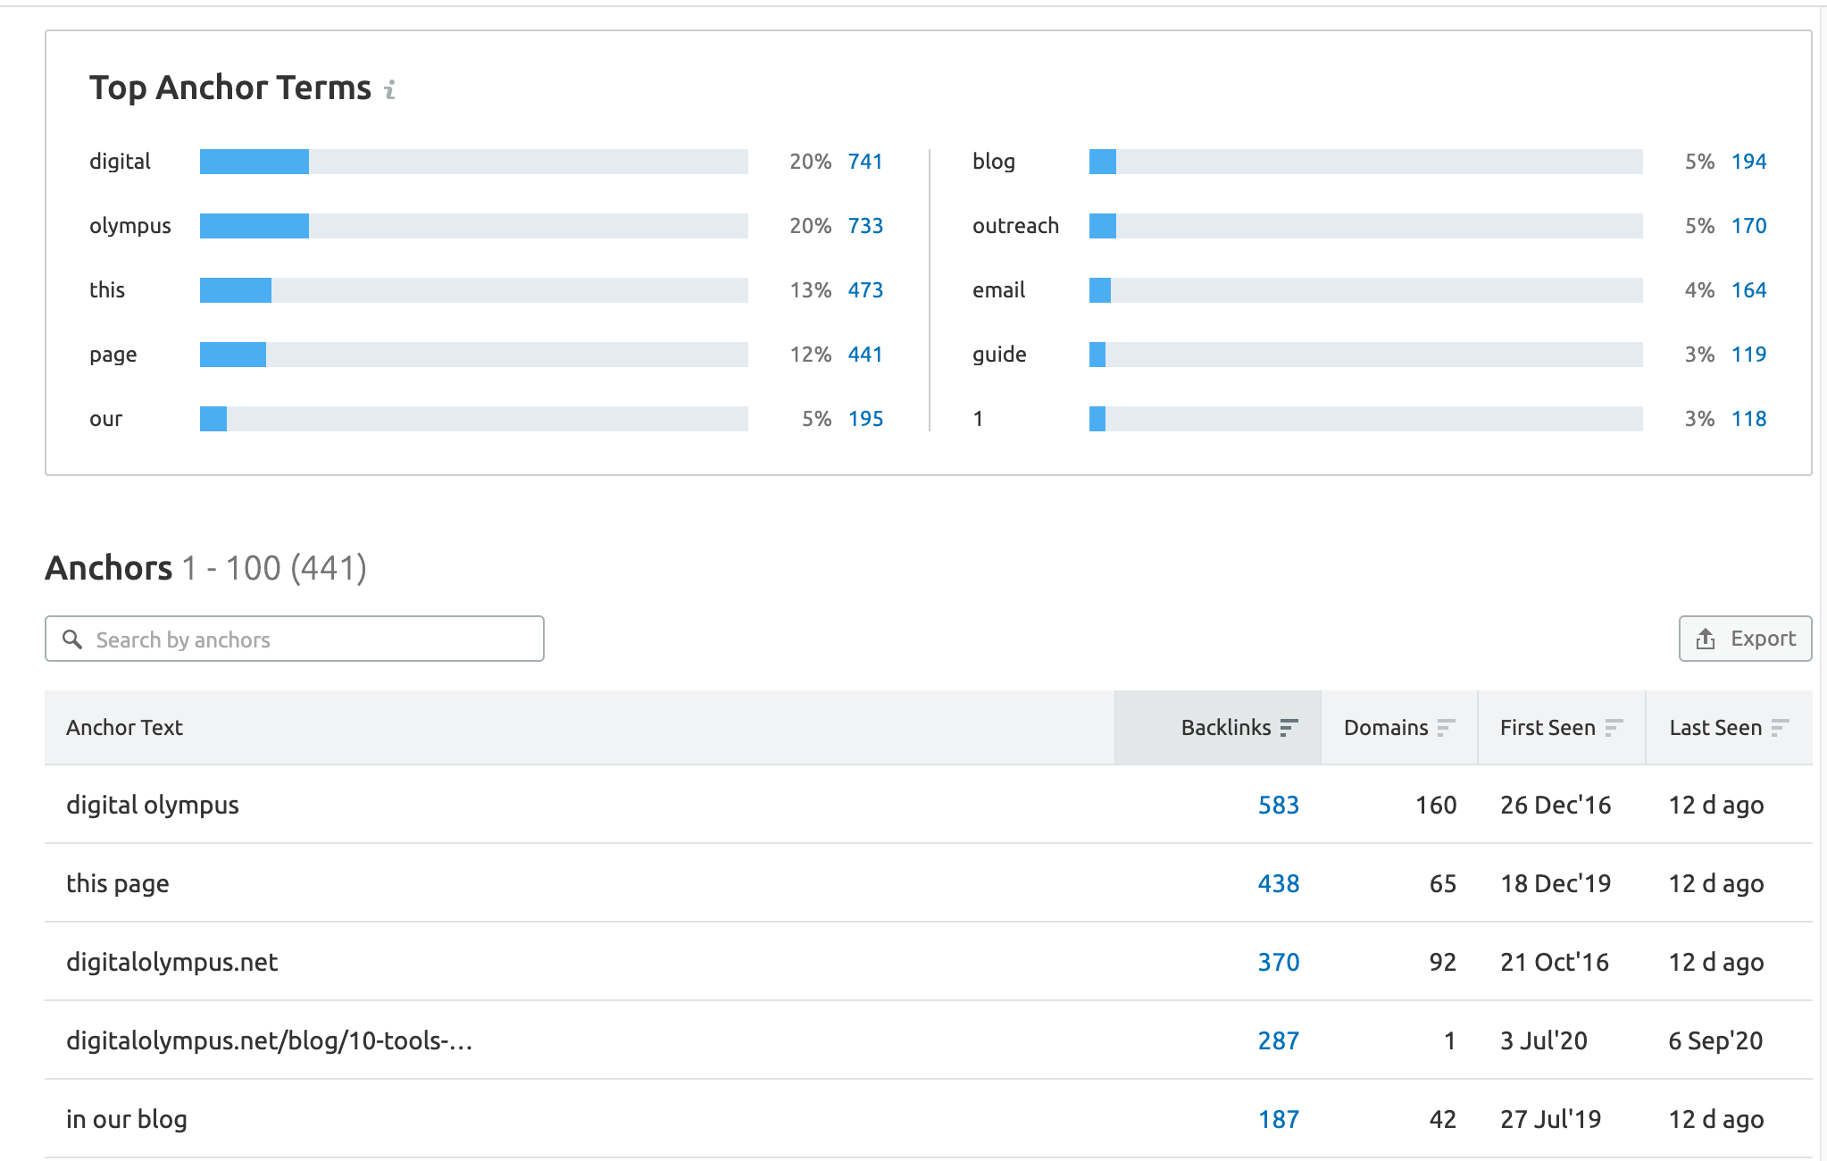1827x1161 pixels.
Task: Open the 195 count for our
Action: [865, 419]
